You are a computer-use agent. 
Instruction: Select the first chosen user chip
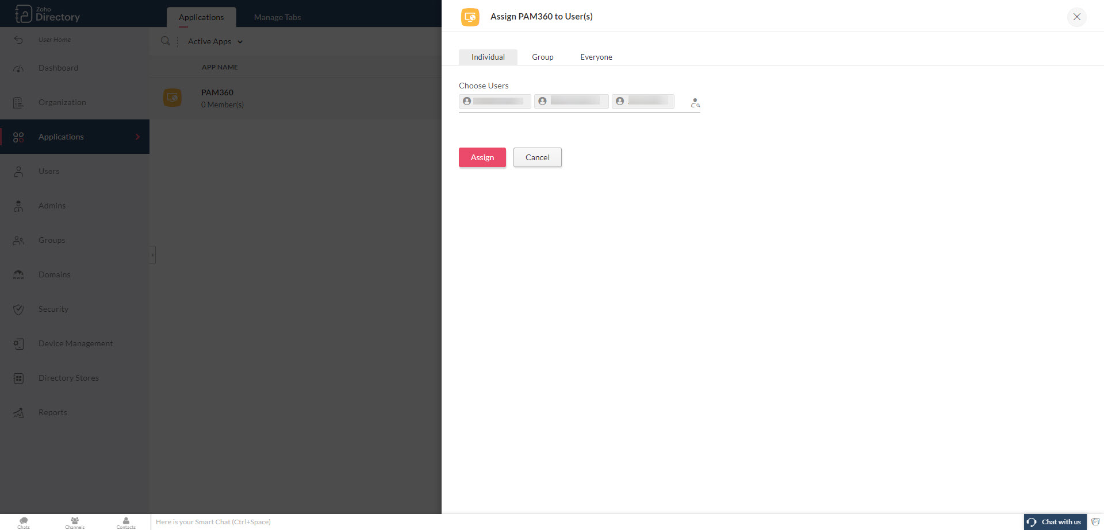495,102
